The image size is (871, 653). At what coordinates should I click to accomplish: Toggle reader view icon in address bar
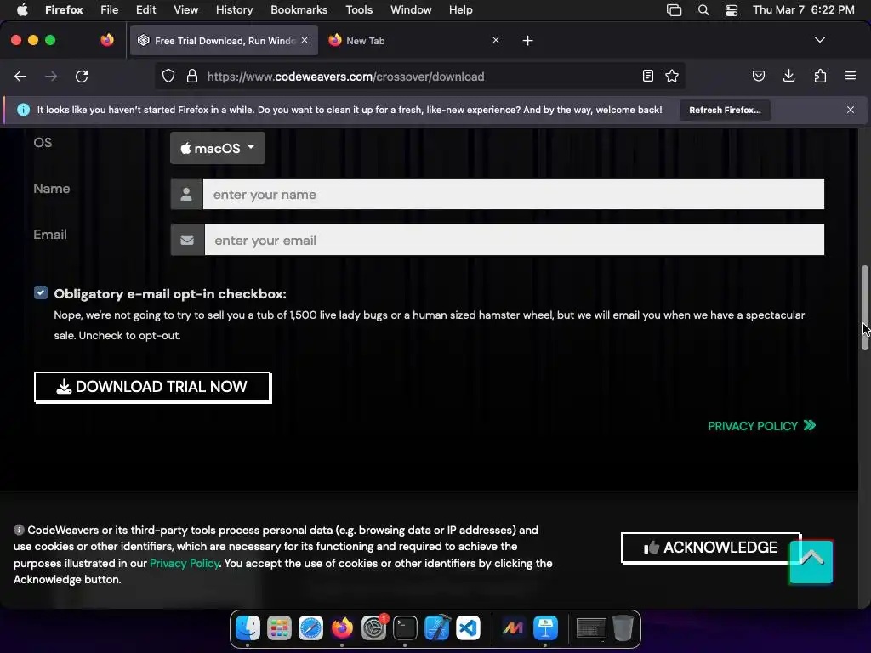click(647, 76)
